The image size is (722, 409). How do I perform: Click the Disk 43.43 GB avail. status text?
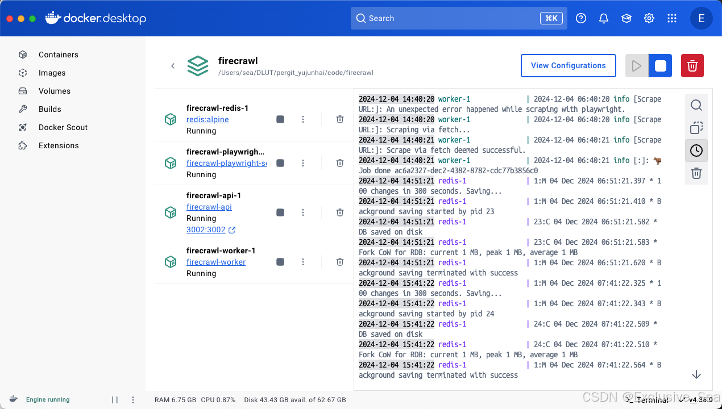[x=295, y=400]
